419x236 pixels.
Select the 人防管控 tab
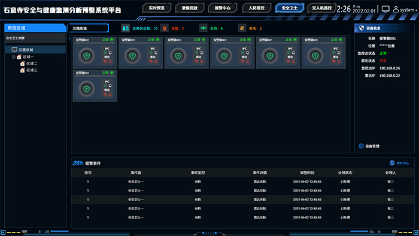[x=256, y=8]
